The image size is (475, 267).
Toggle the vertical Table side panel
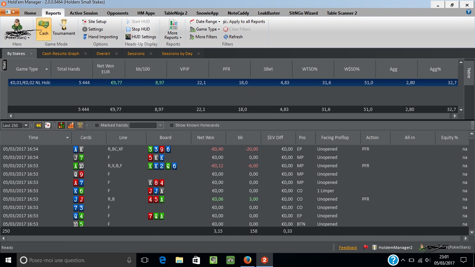[x=469, y=73]
